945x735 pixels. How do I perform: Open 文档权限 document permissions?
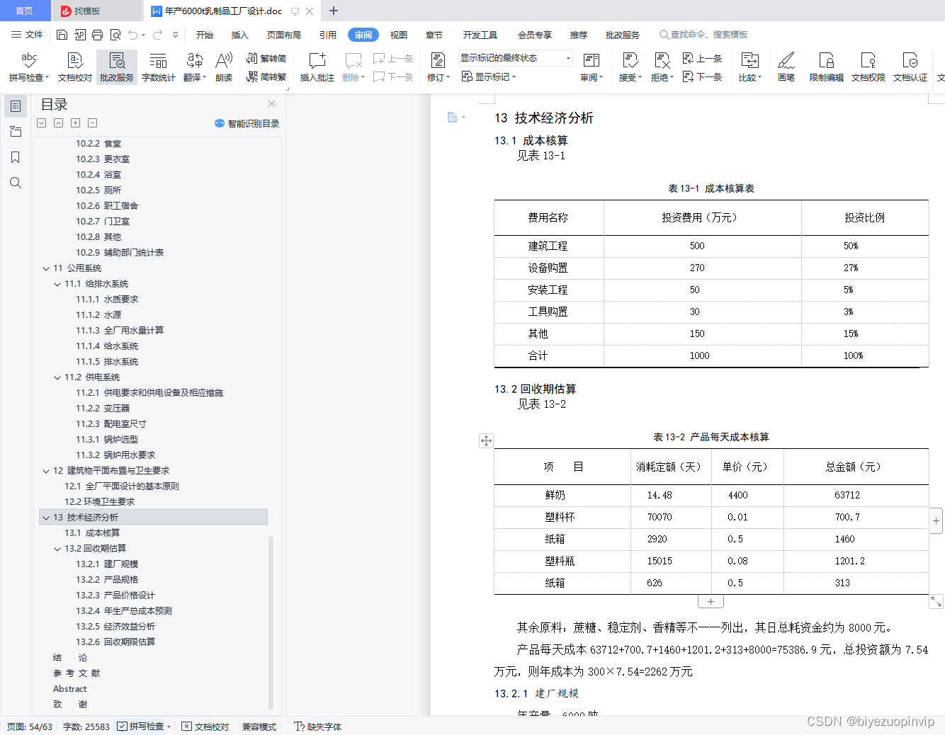(868, 67)
